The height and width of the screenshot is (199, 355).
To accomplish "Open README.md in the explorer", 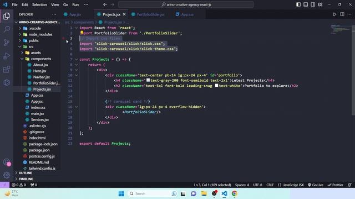I will [x=38, y=162].
